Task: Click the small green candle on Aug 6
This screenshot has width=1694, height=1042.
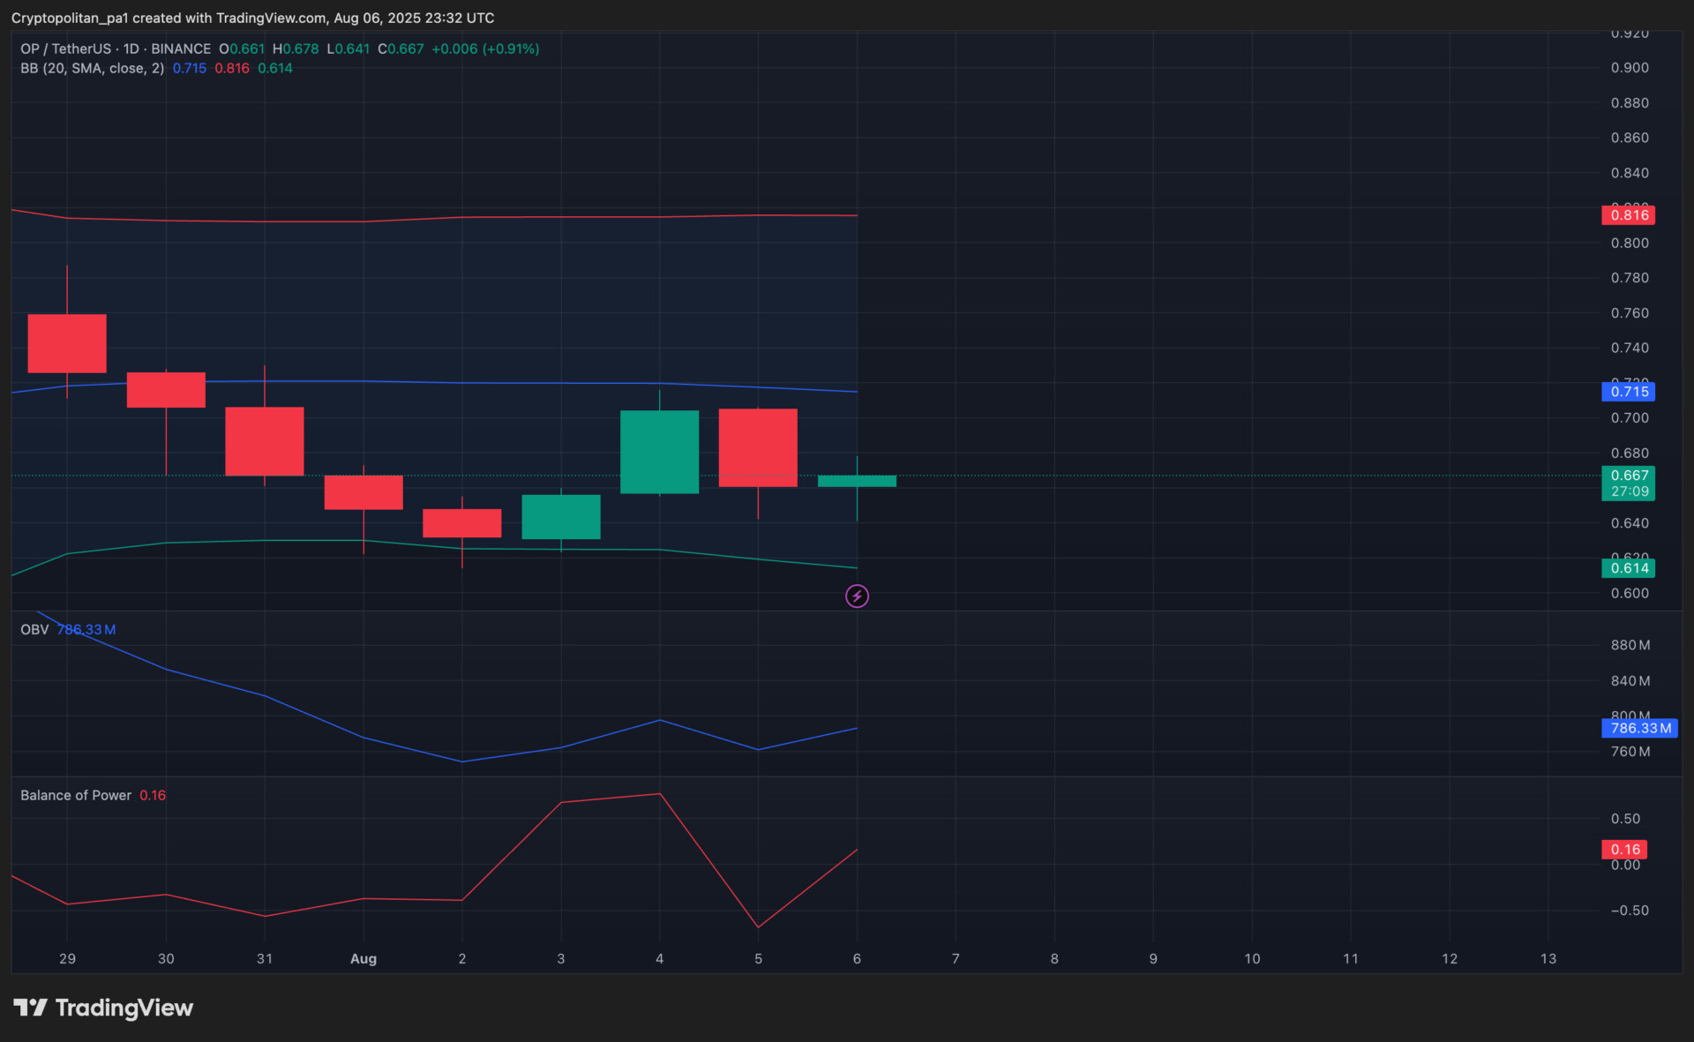Action: [857, 481]
